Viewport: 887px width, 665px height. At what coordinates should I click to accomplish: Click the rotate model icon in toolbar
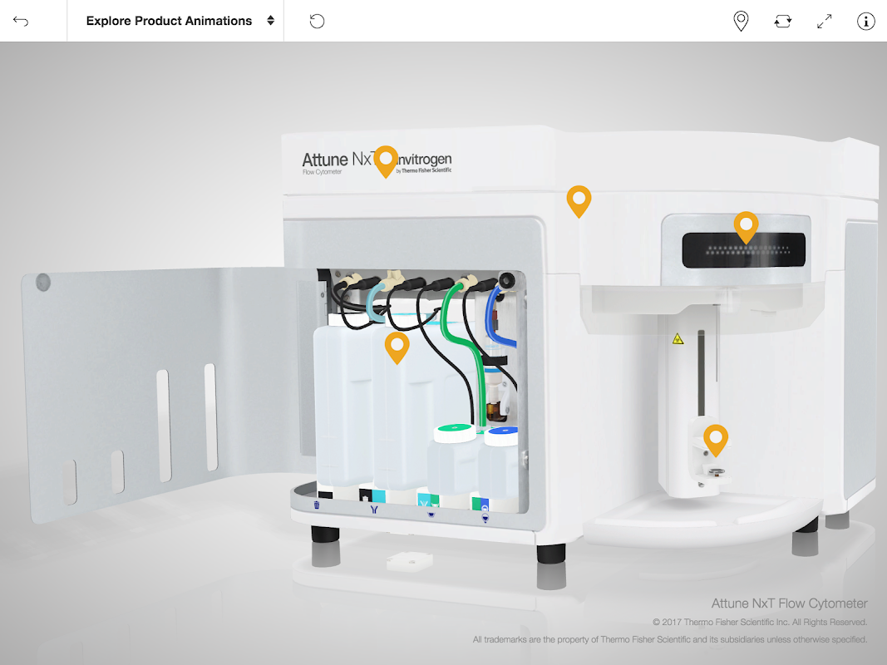[783, 21]
